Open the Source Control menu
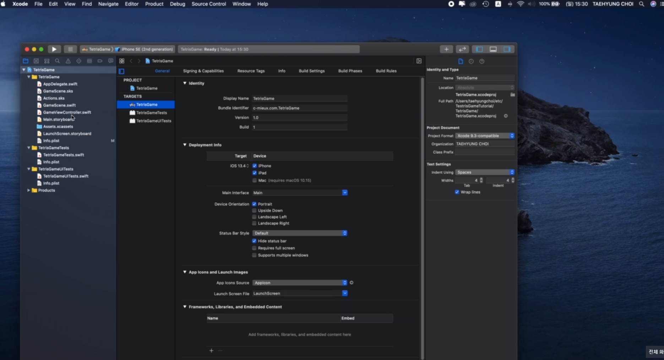Viewport: 664px width, 360px height. (x=209, y=4)
